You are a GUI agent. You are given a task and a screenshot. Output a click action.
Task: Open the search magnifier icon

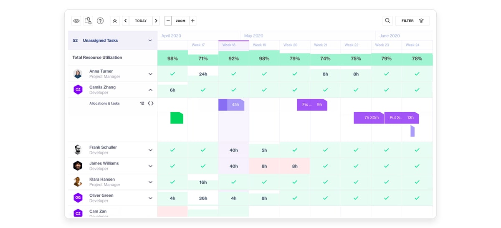387,21
